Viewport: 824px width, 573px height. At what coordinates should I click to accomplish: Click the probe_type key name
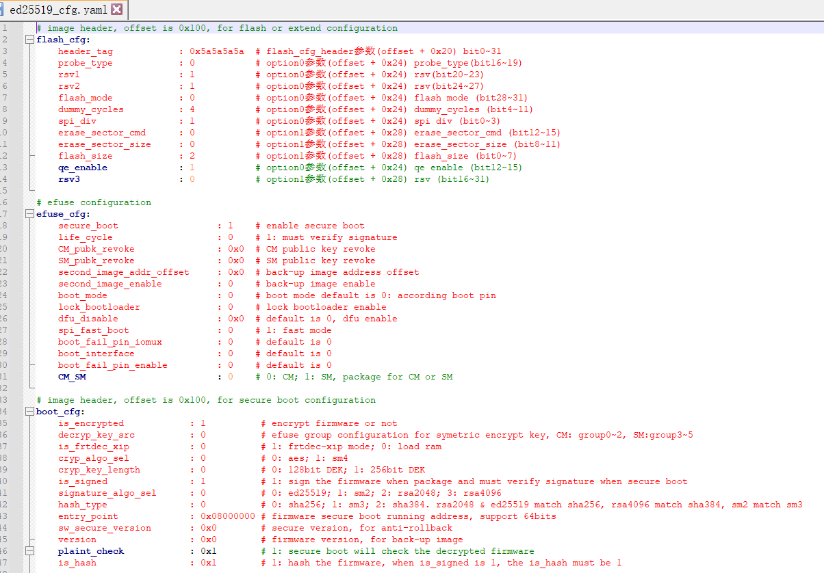pyautogui.click(x=86, y=63)
